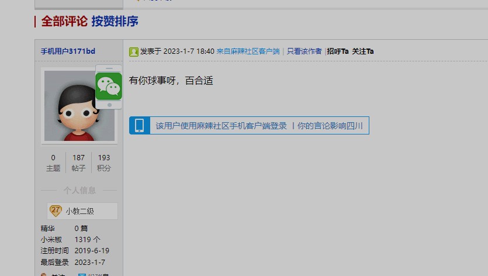The image size is (488, 276).
Task: Click the comment text 有你球事呀，百合适
Action: 171,81
